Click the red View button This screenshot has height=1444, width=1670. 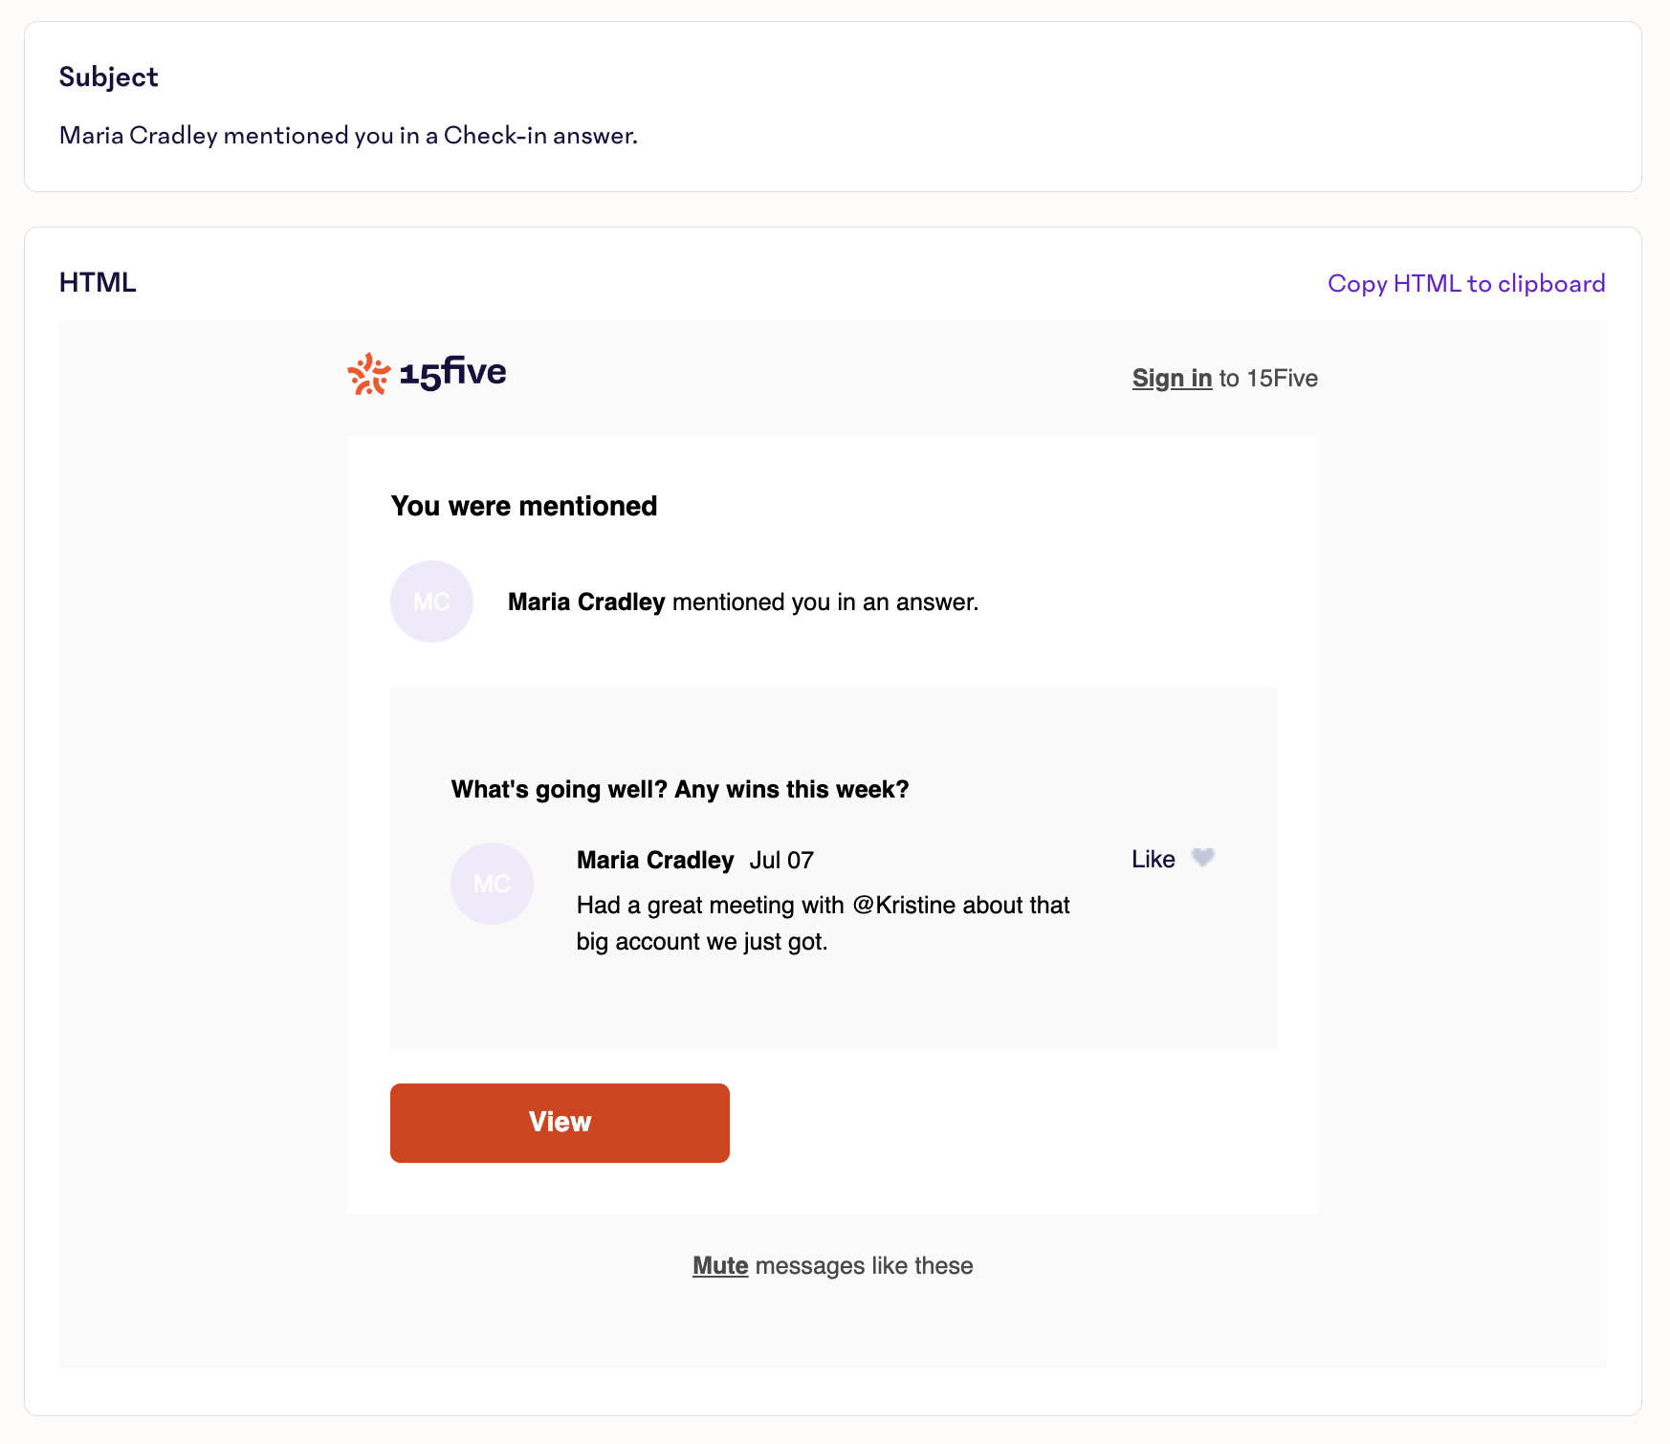(x=560, y=1123)
